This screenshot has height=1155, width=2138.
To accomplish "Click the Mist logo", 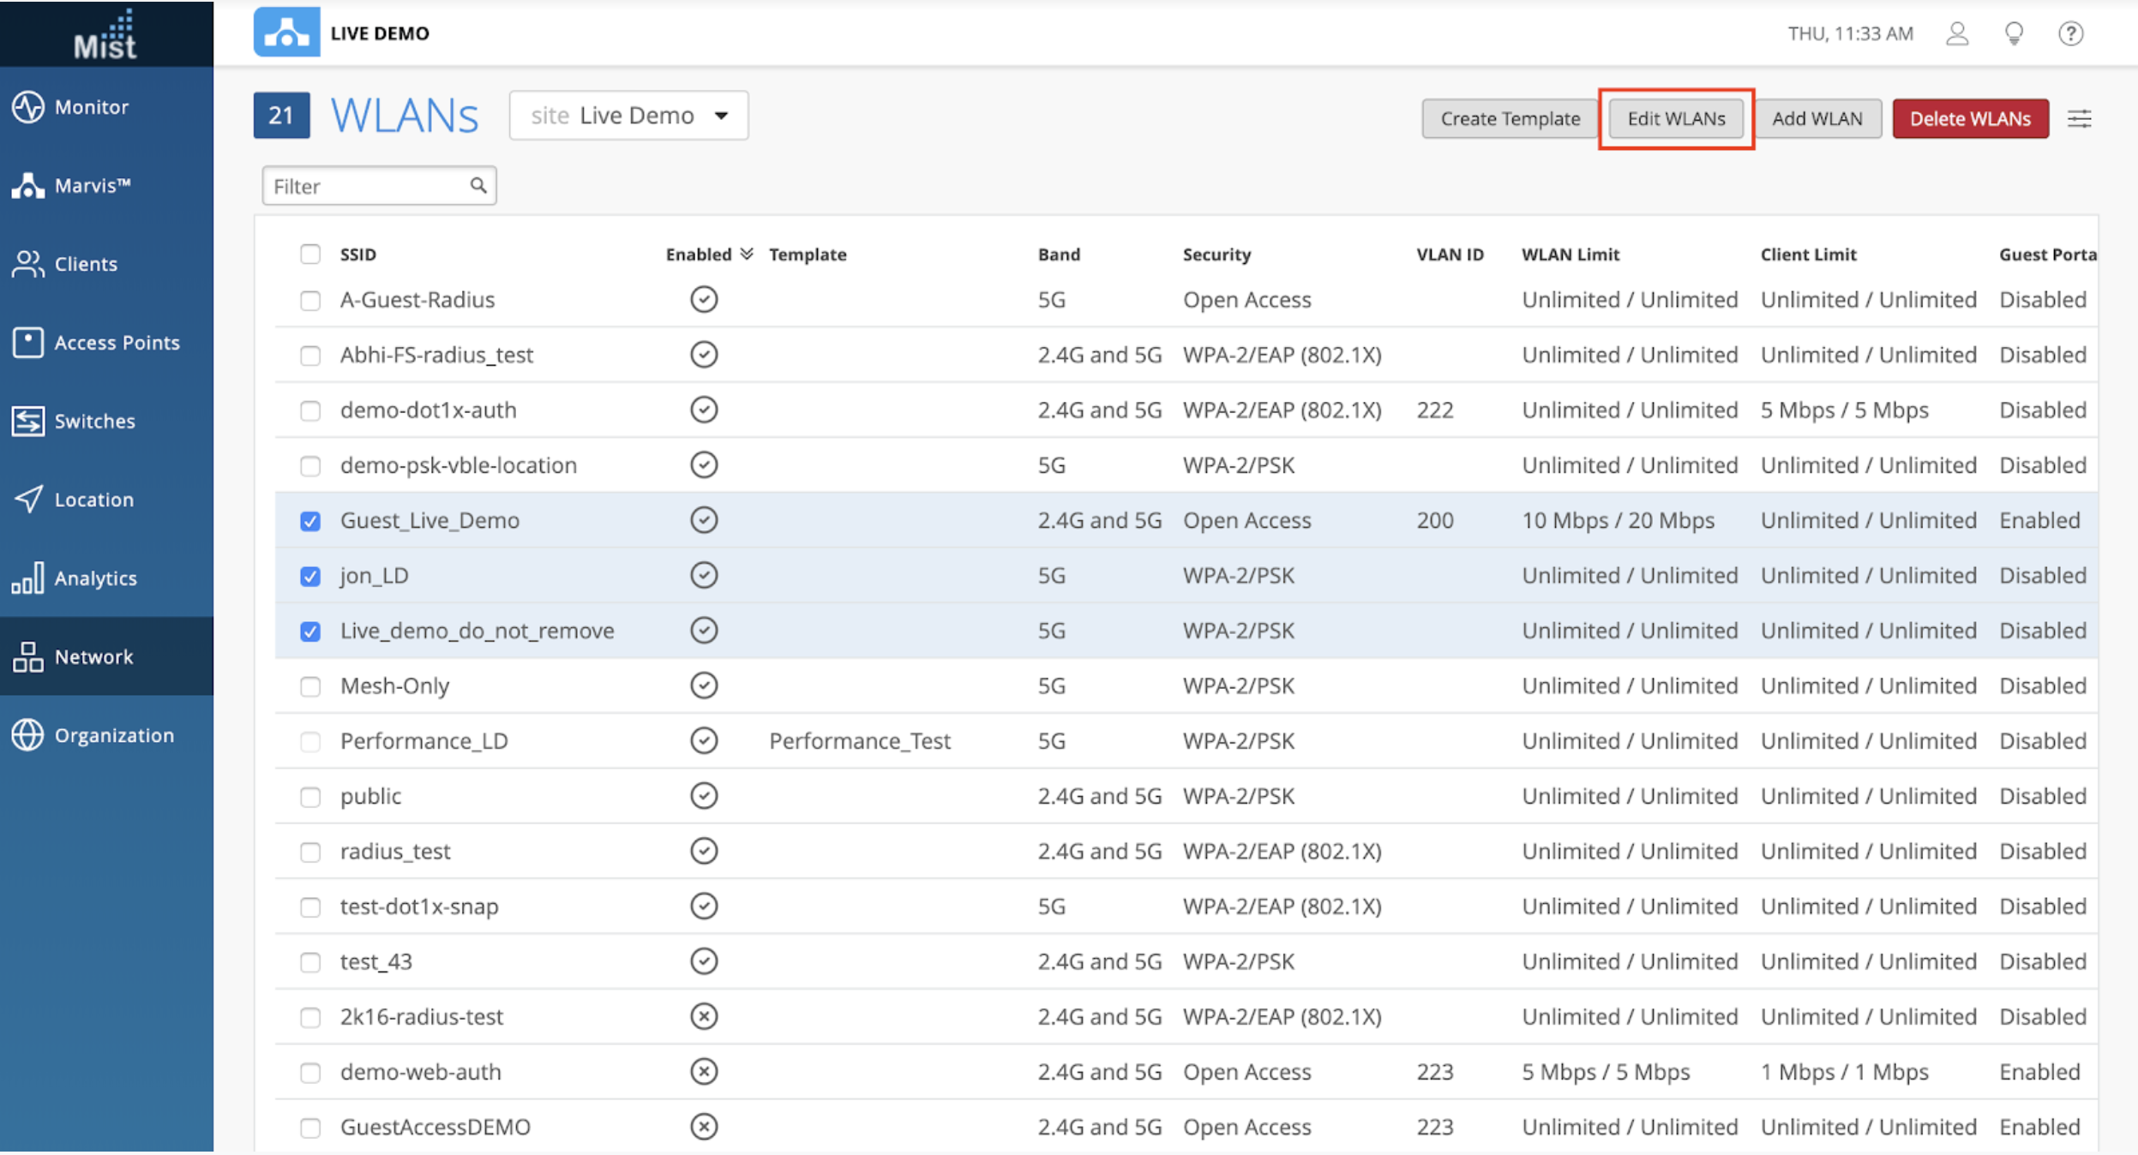I will 105,35.
